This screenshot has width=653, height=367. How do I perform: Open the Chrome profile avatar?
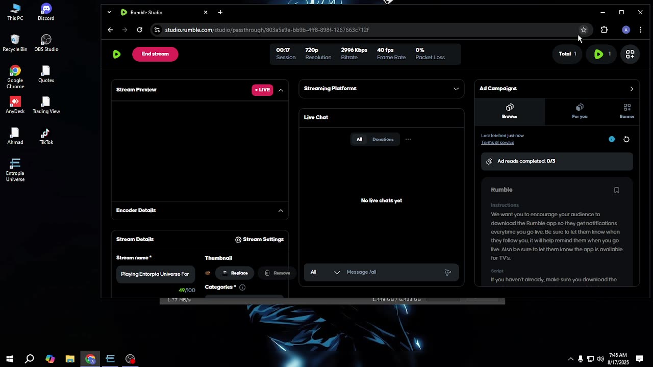(x=626, y=30)
